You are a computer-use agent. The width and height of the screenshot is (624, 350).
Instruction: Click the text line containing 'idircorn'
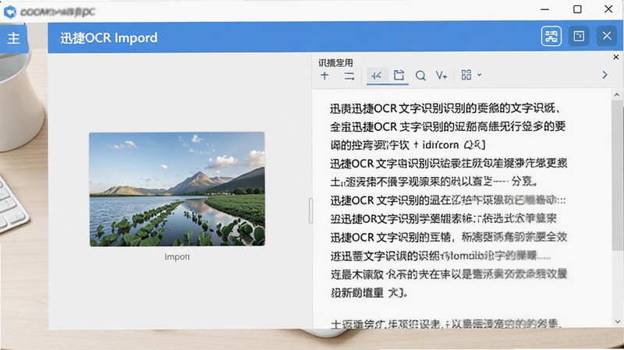pos(407,145)
